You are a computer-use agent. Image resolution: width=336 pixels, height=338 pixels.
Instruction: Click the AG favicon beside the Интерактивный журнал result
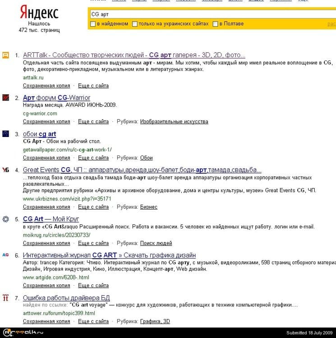(5, 255)
